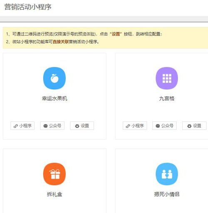Viewport: 208px width, 213px height.
Task: Select the 九宫格 title text
Action: [167, 99]
